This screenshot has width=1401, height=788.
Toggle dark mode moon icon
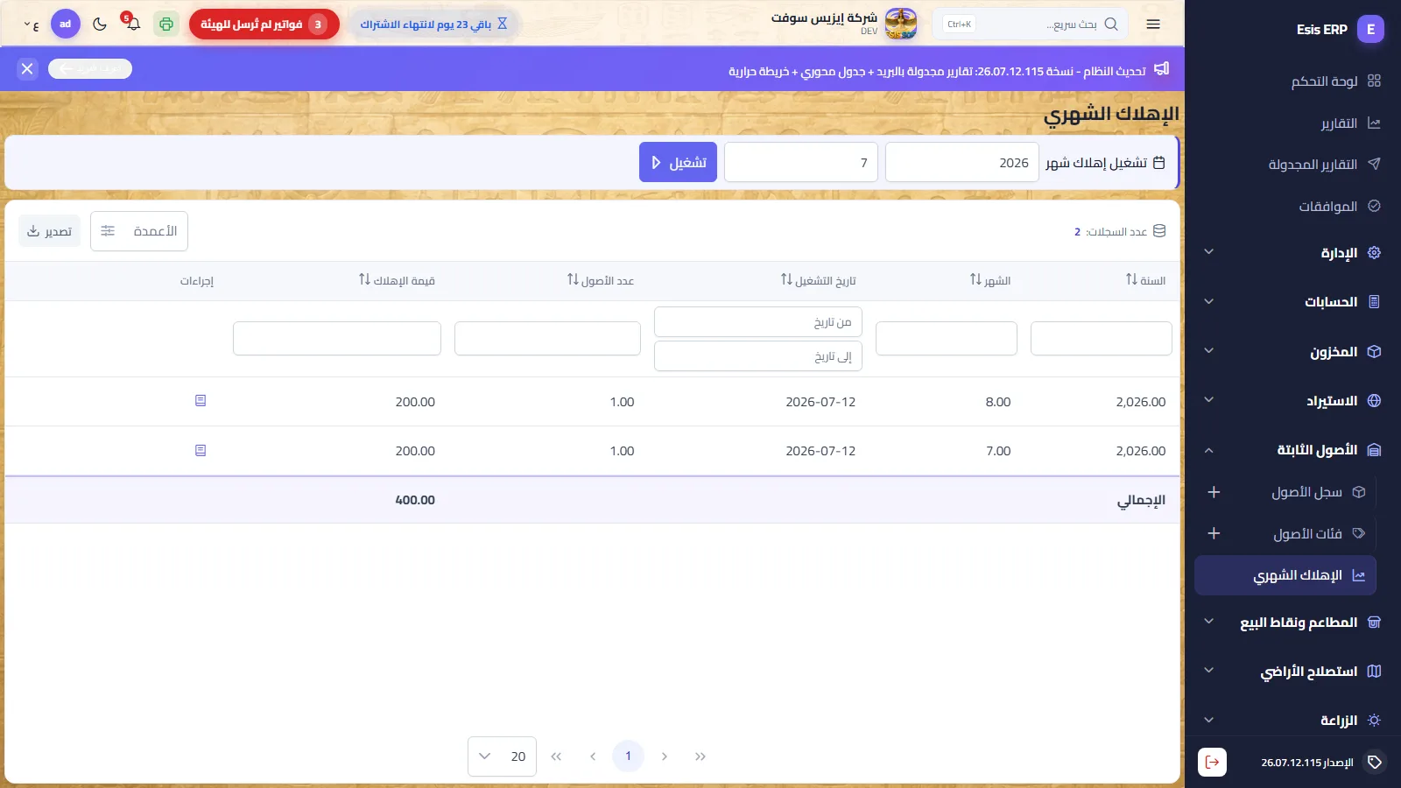click(100, 25)
